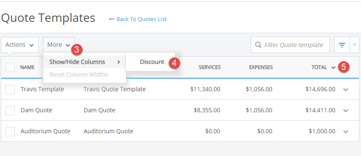Tick the Travis Template row checkbox

[10, 90]
